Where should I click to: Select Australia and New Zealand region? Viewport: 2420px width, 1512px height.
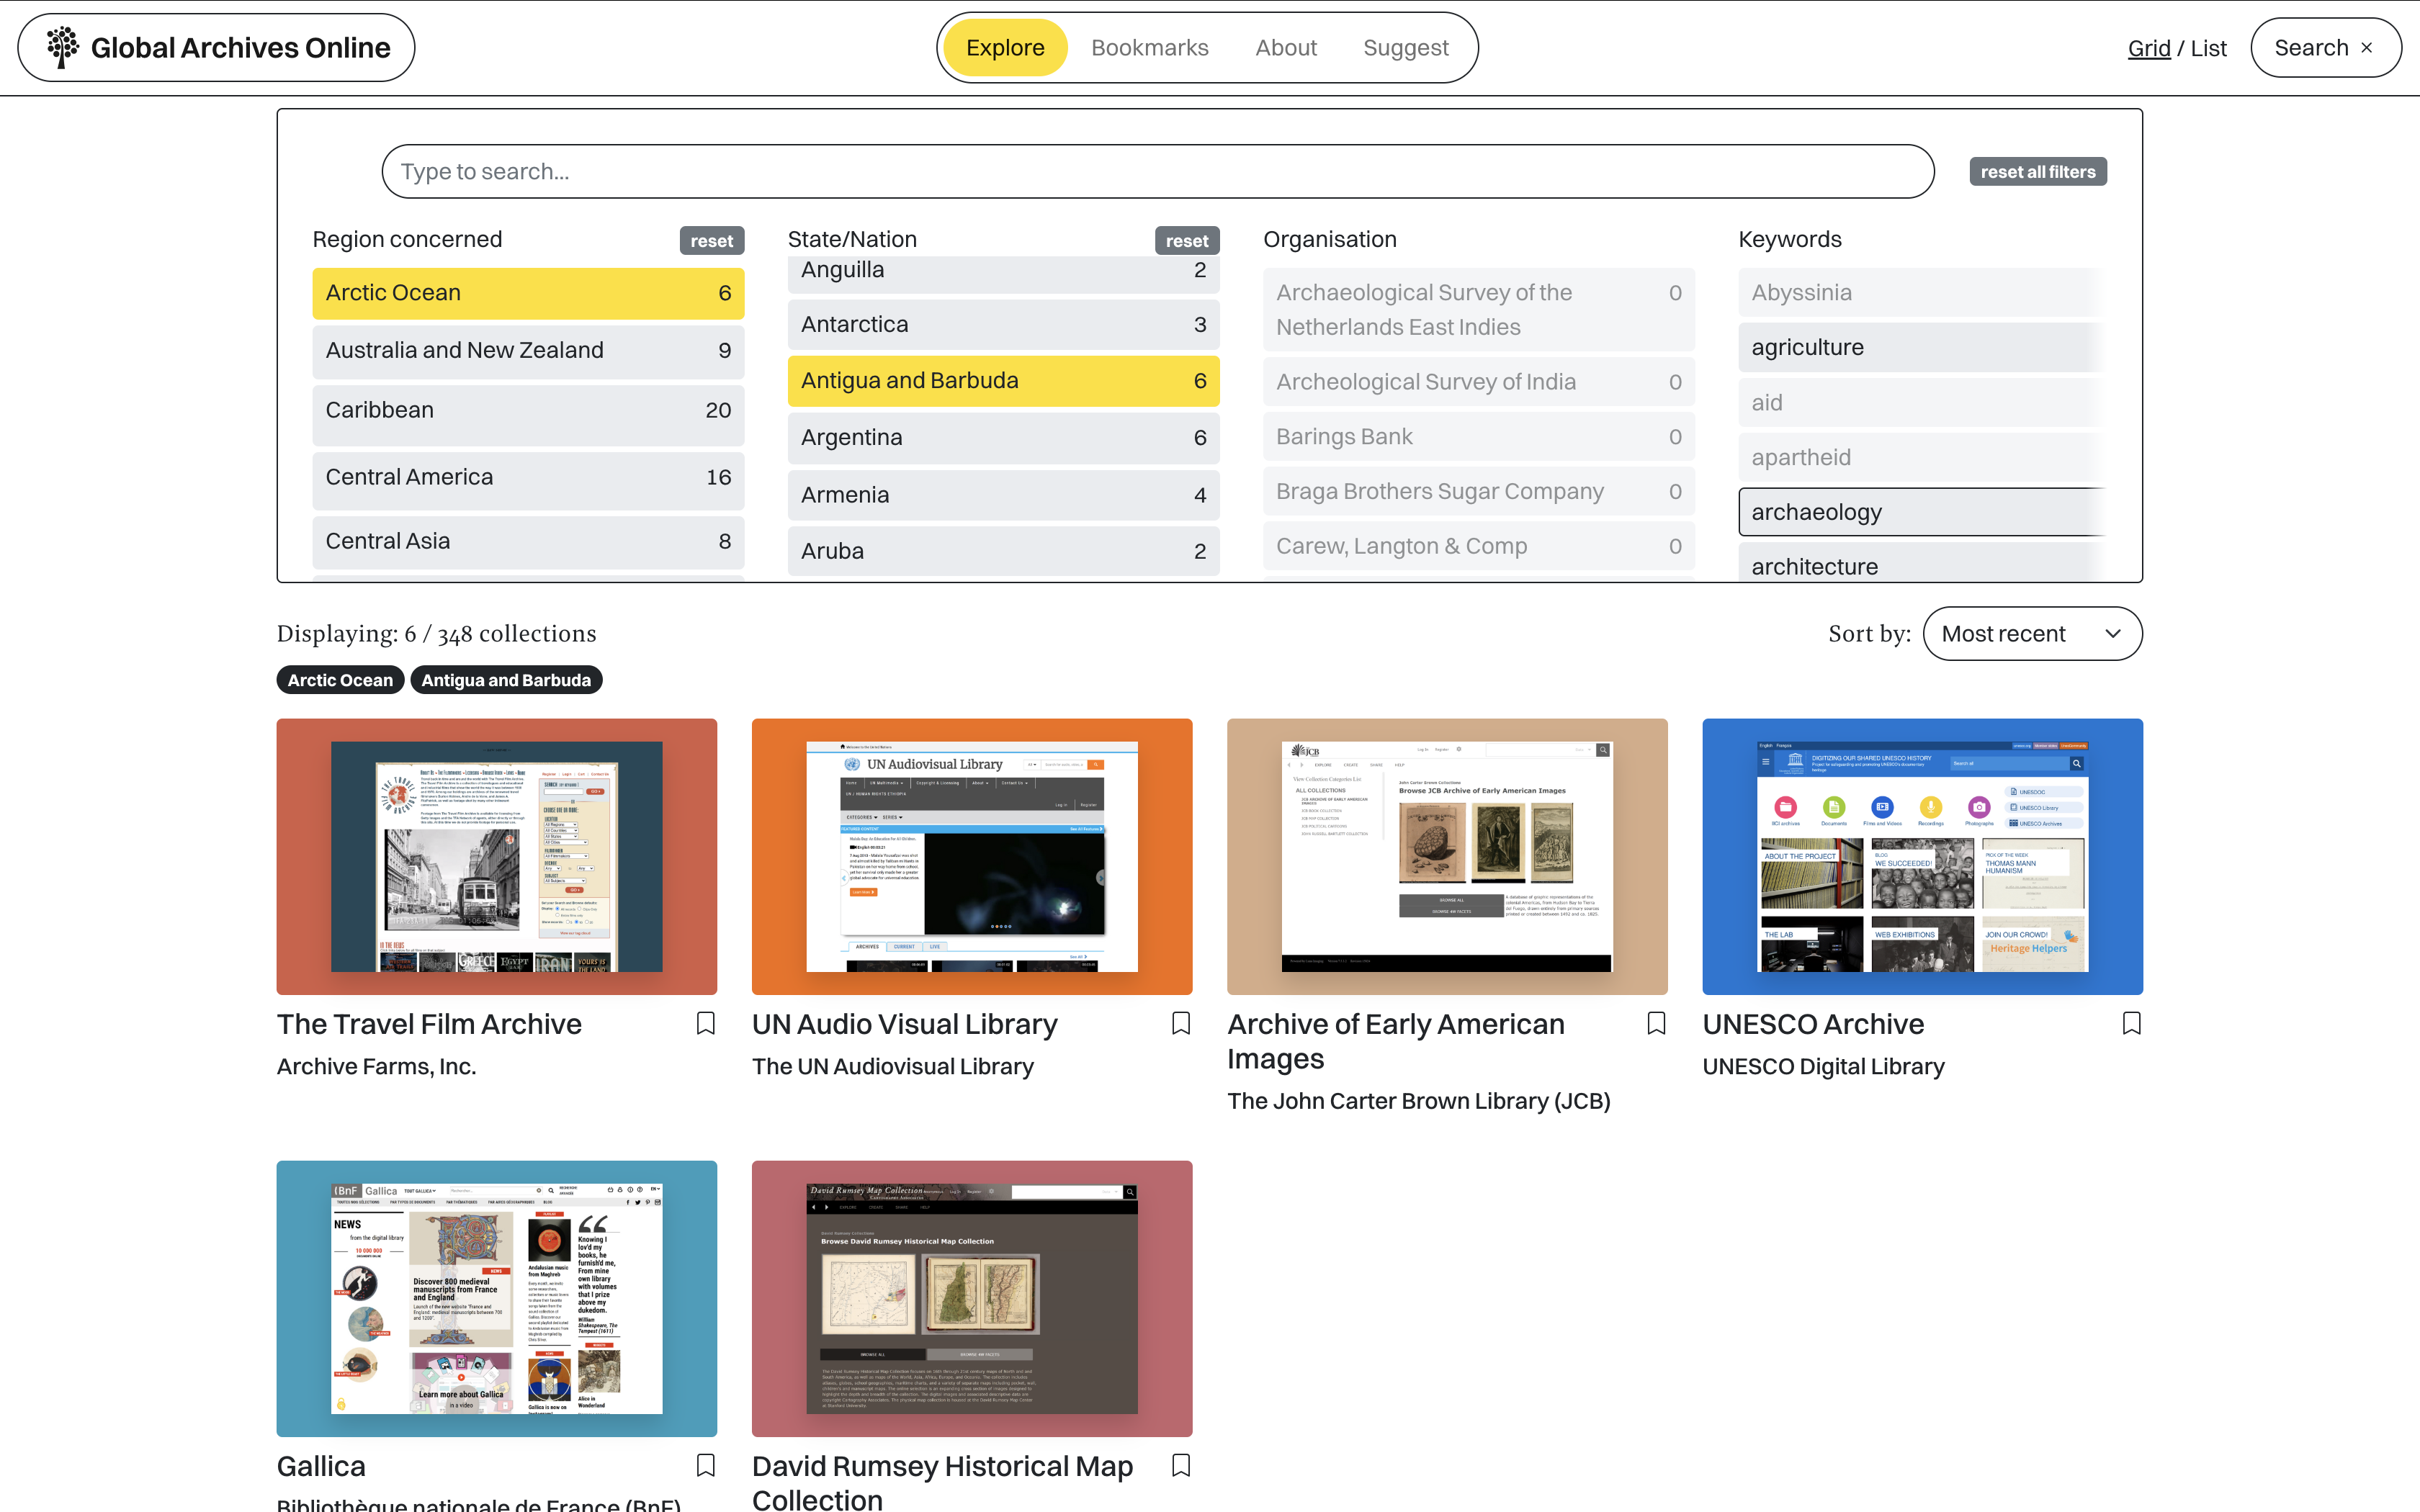click(528, 351)
